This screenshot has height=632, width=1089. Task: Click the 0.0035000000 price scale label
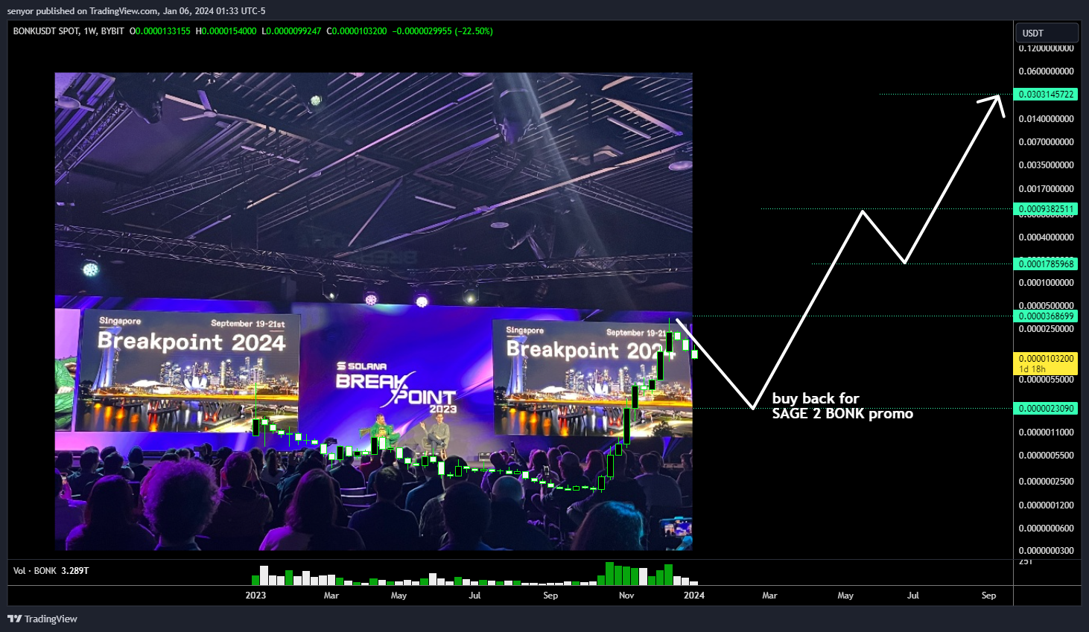(x=1046, y=165)
